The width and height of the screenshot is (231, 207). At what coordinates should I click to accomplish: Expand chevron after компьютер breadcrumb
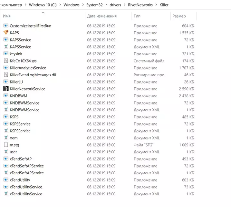(25, 5)
